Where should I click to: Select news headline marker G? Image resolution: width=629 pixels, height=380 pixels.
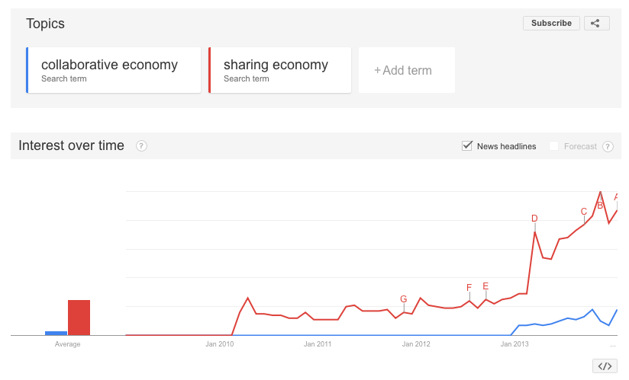404,299
